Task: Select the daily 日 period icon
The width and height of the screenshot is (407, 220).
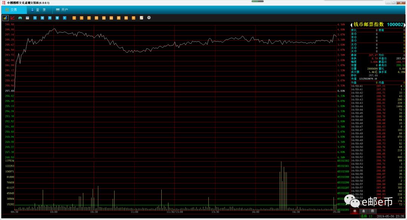Action: click(x=35, y=18)
